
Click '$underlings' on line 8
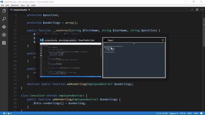coord(52,23)
